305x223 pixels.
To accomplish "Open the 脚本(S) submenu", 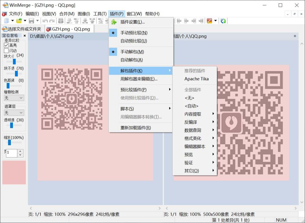I will click(x=141, y=109).
